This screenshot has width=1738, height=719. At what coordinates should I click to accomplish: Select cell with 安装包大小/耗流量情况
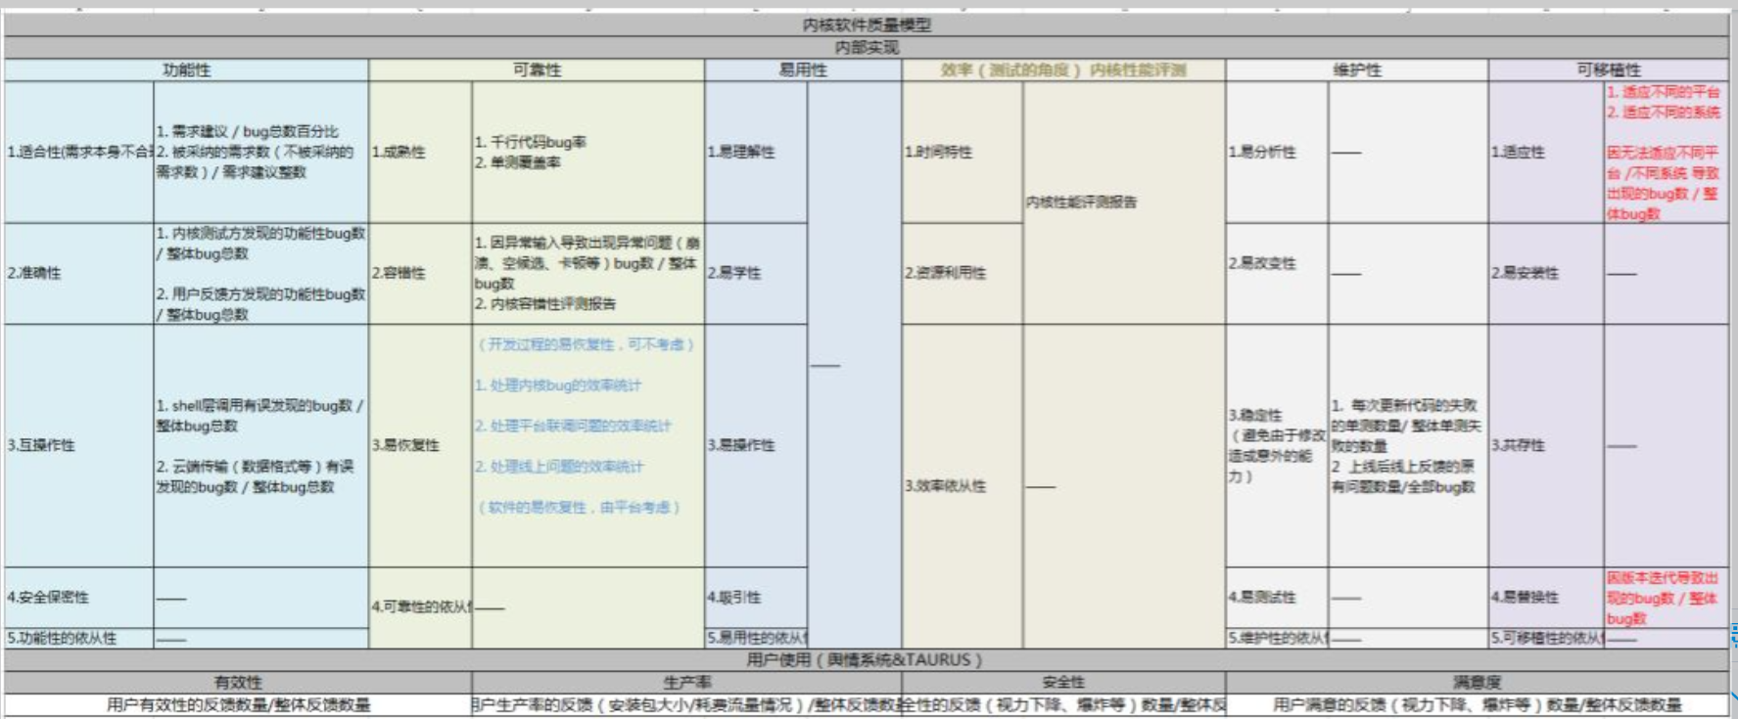pyautogui.click(x=686, y=704)
